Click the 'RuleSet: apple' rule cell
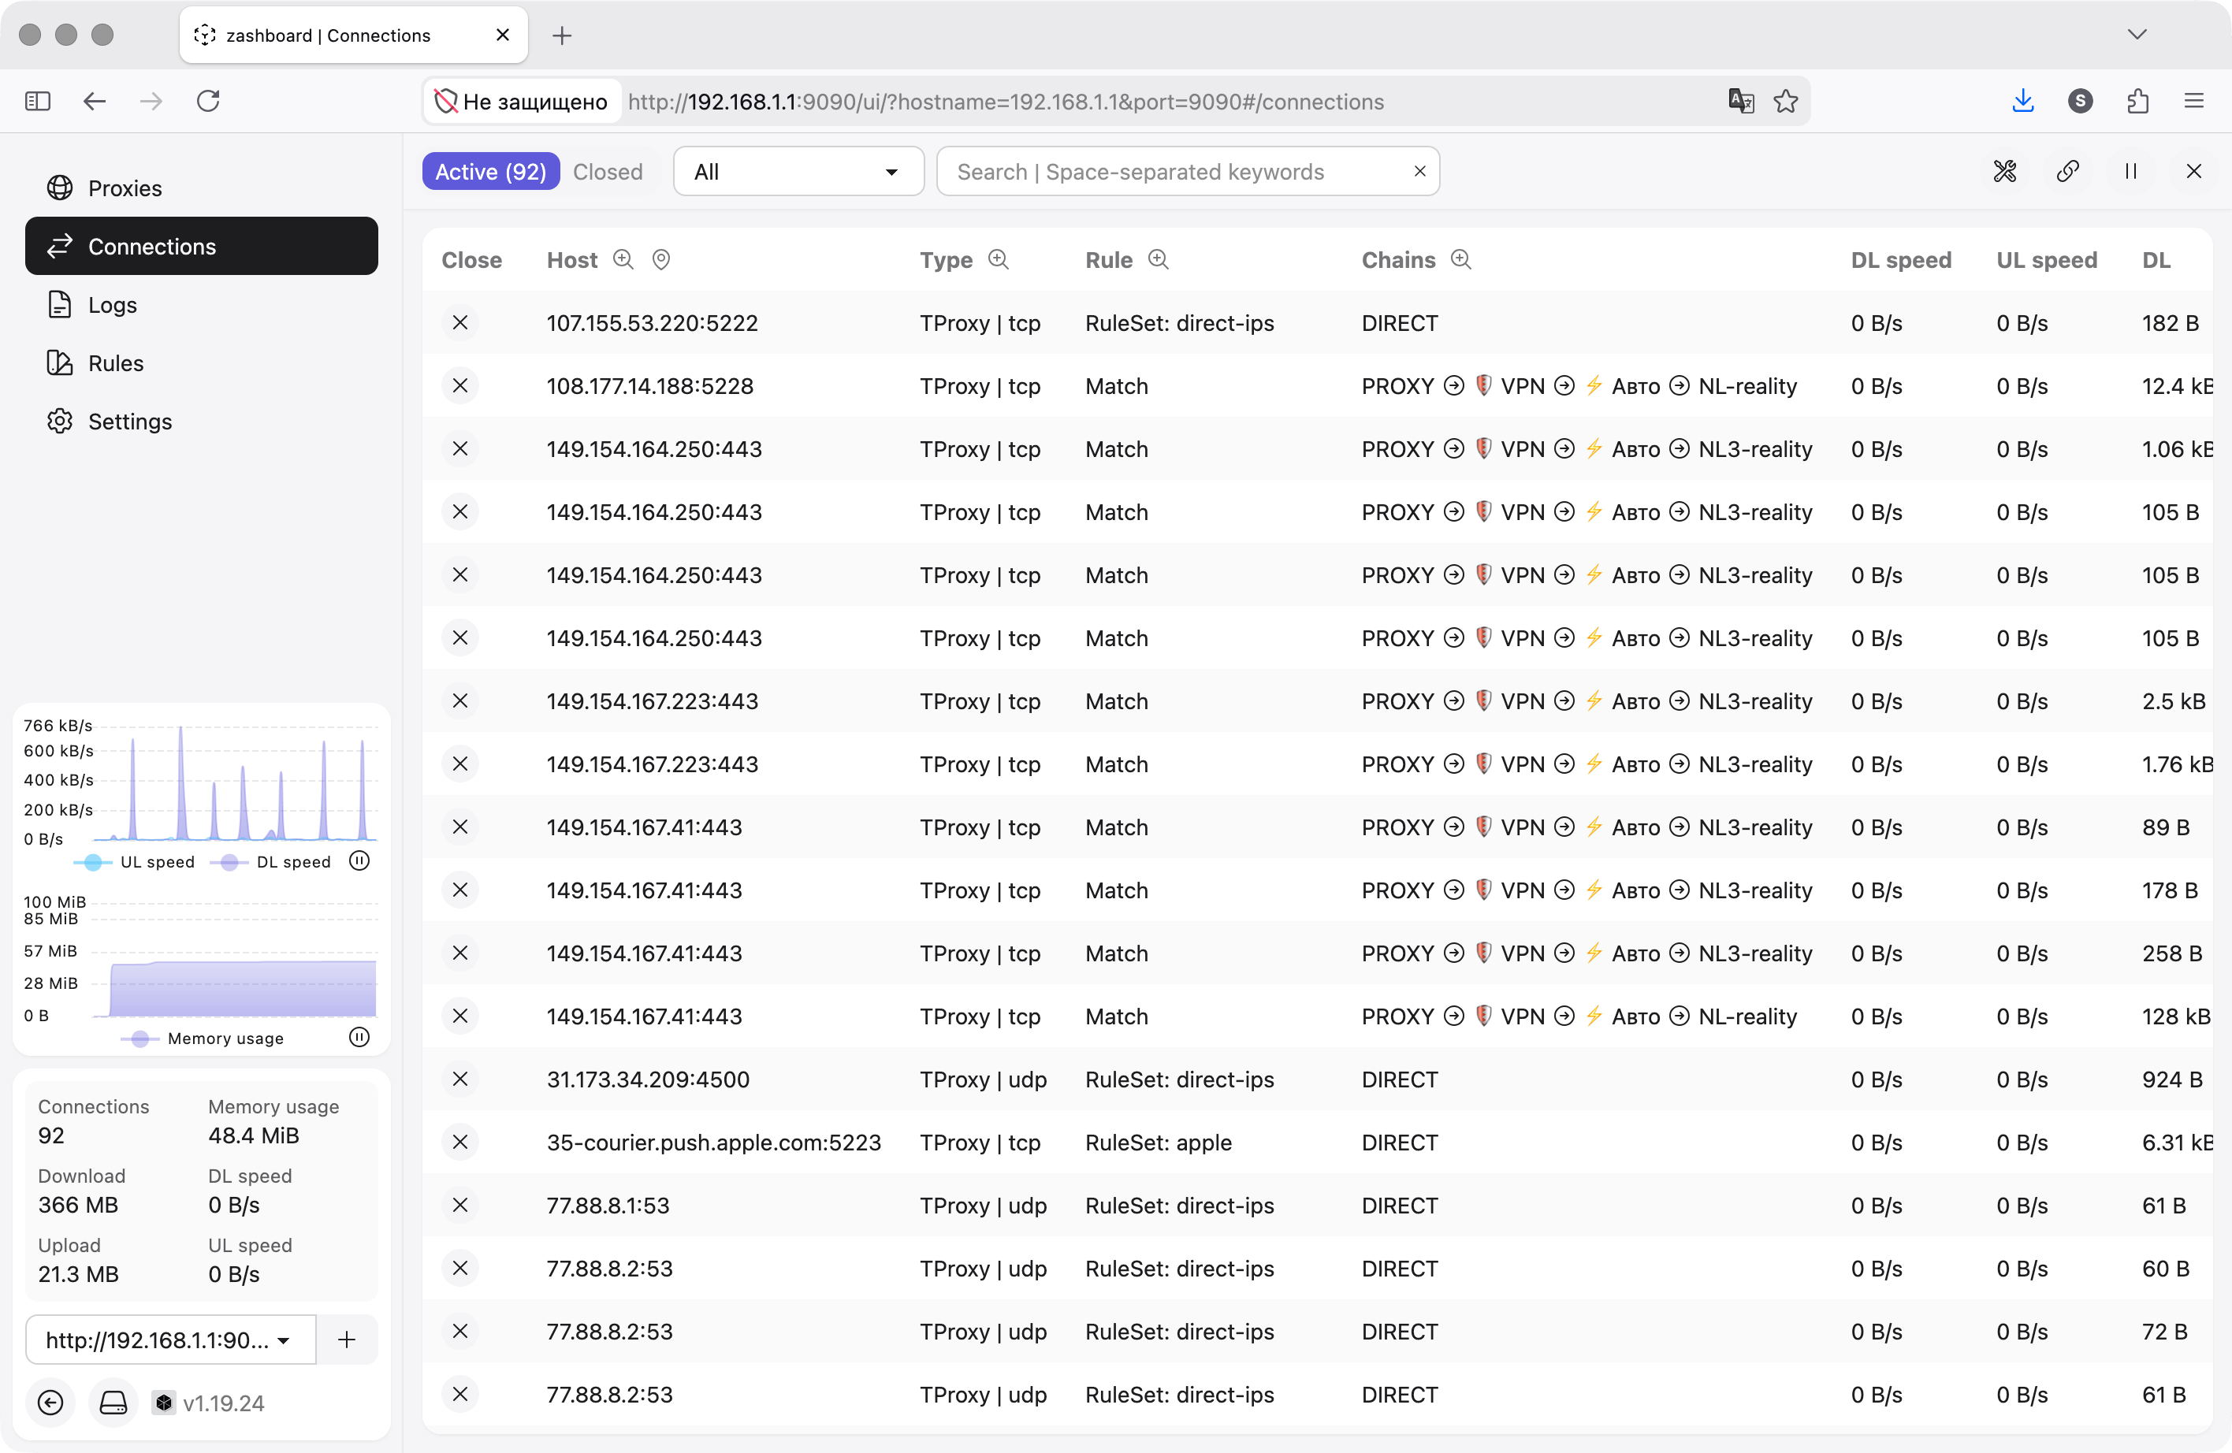2232x1453 pixels. (1159, 1142)
